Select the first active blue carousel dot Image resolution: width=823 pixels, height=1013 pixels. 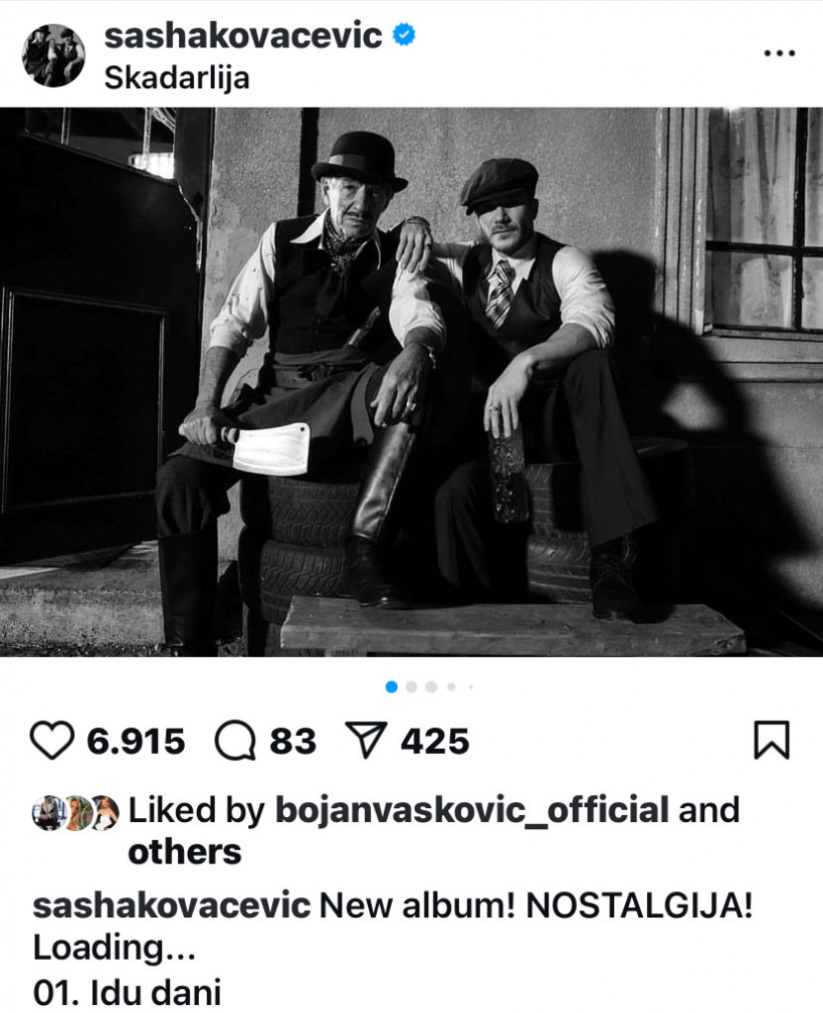click(392, 687)
